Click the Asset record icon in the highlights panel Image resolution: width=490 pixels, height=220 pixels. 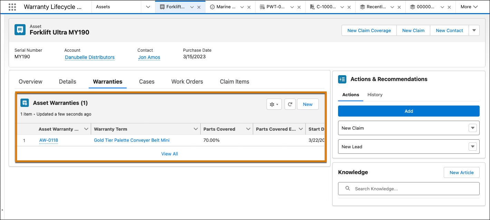20,30
